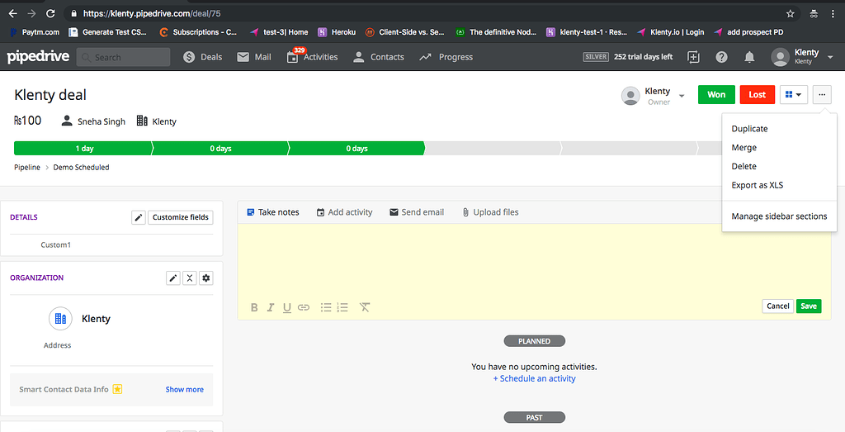The image size is (845, 432).
Task: Toggle numbered list in notes
Action: pos(342,307)
